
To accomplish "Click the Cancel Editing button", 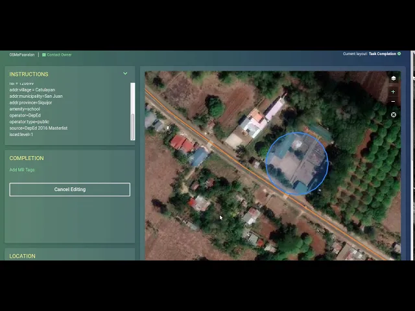I will click(70, 189).
